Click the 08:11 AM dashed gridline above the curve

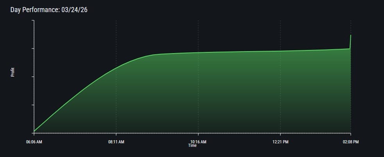tap(116, 39)
